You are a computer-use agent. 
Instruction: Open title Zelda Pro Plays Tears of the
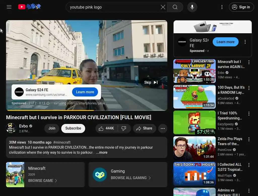click(x=230, y=141)
